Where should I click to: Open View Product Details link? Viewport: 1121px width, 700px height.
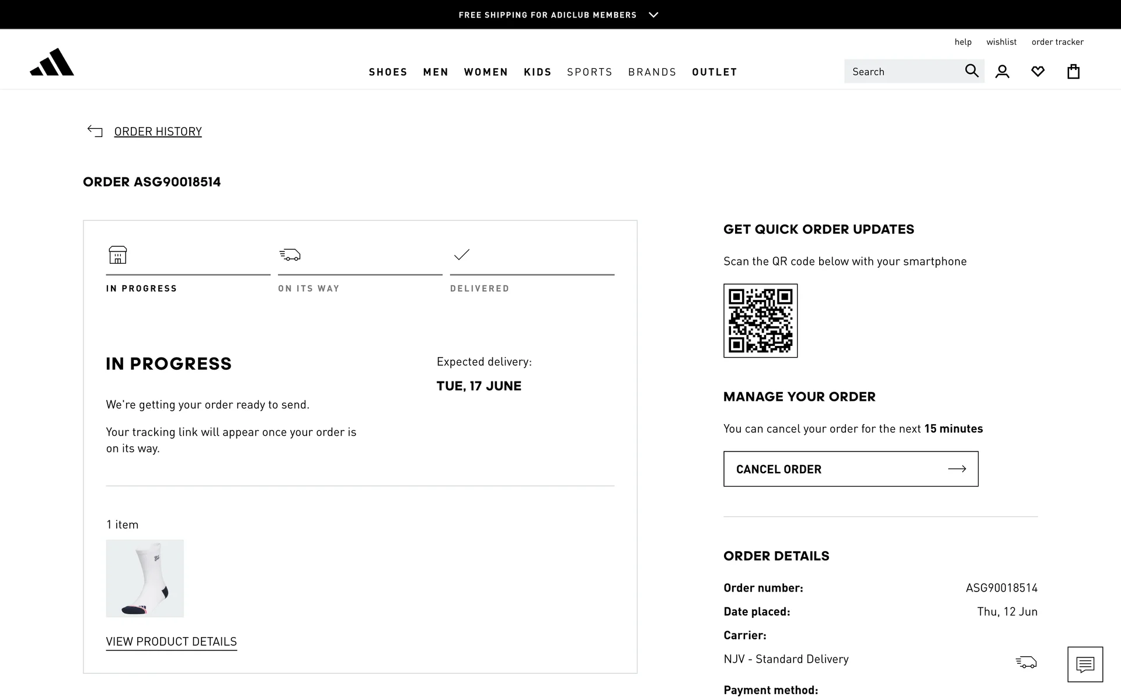[x=171, y=642]
